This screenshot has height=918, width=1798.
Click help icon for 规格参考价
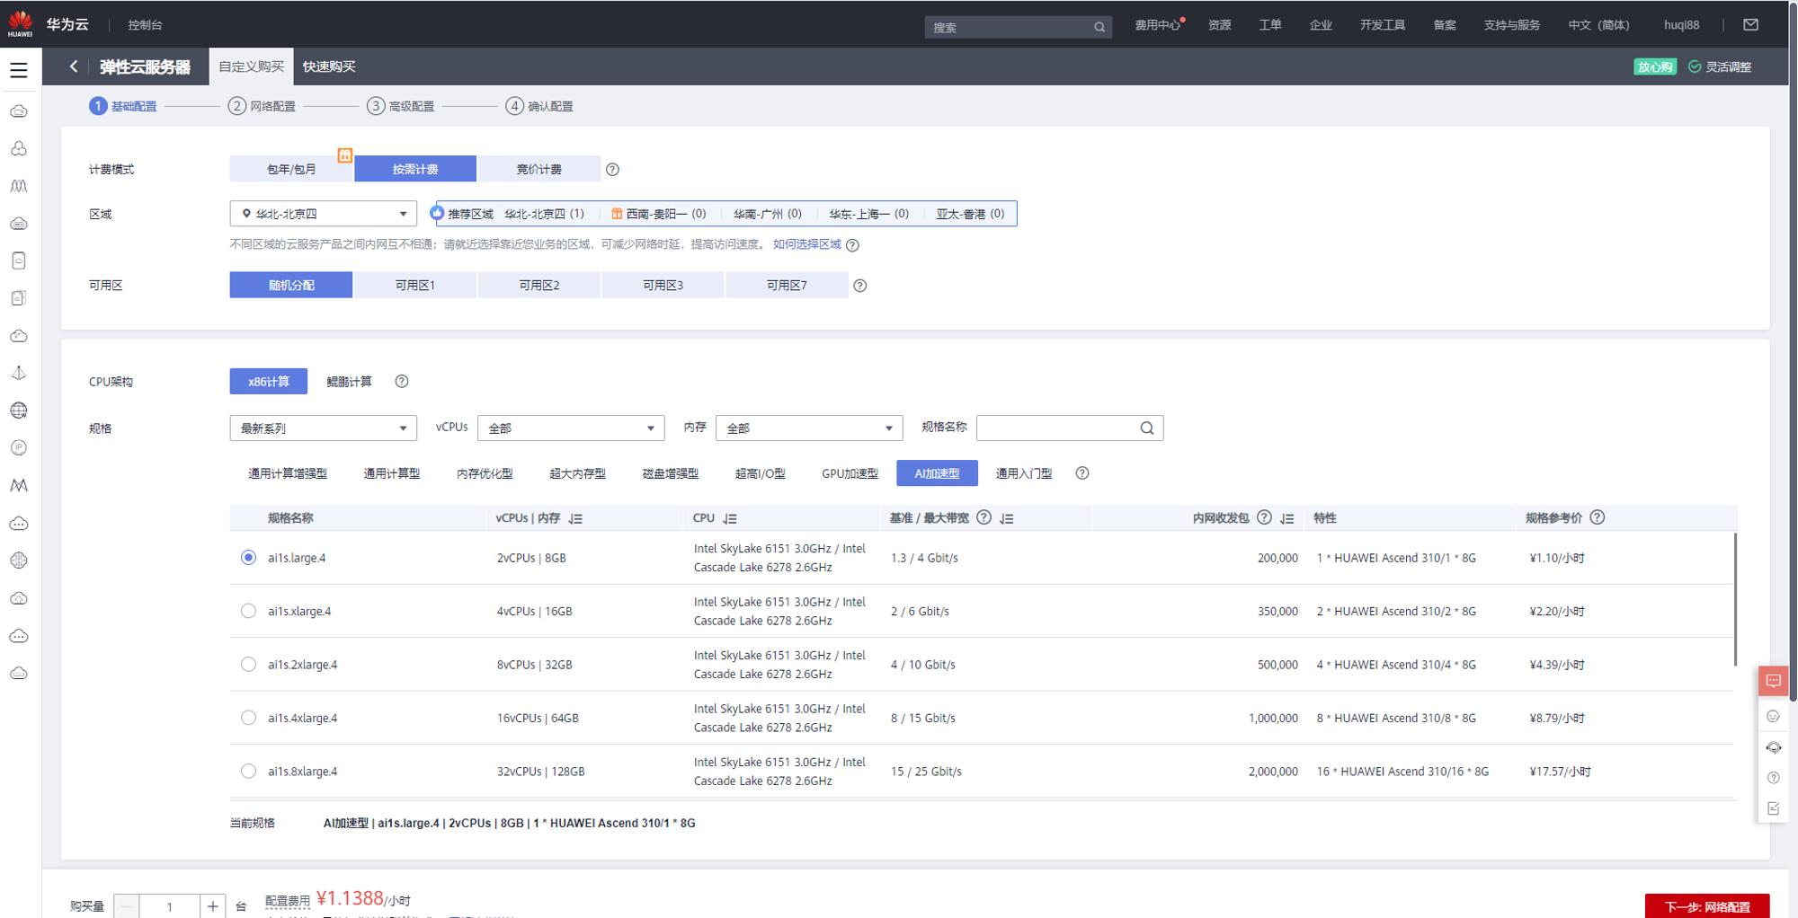1598,517
